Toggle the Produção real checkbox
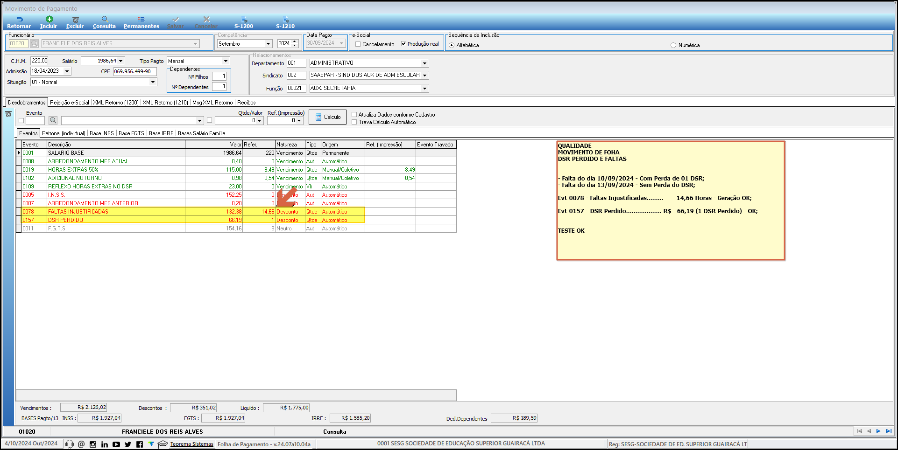898x450 pixels. (x=403, y=44)
